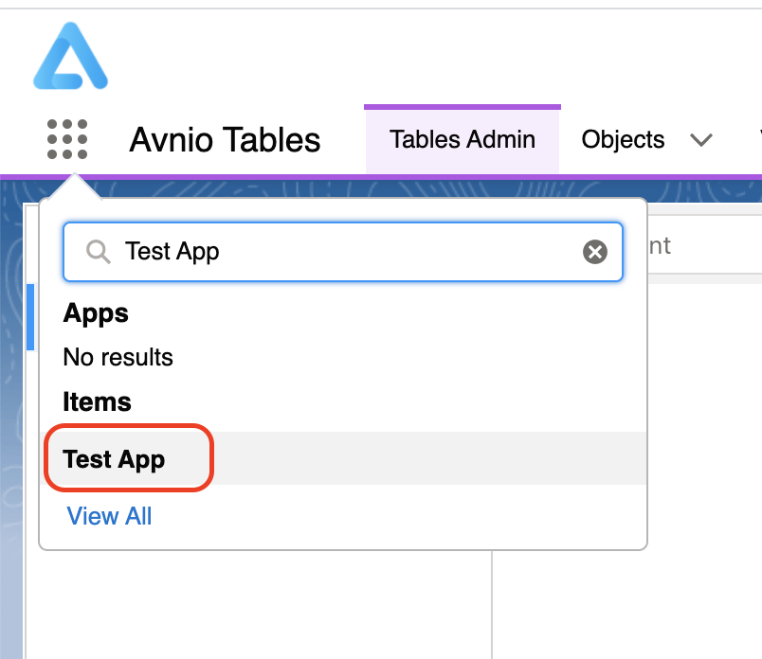Follow the View All link
This screenshot has width=762, height=659.
pos(109,516)
